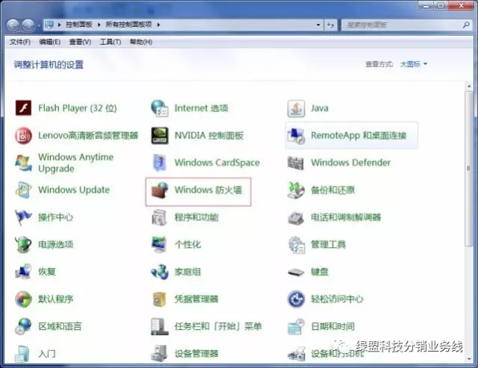The image size is (478, 368).
Task: Open the 帮助(H) menu
Action: (141, 42)
